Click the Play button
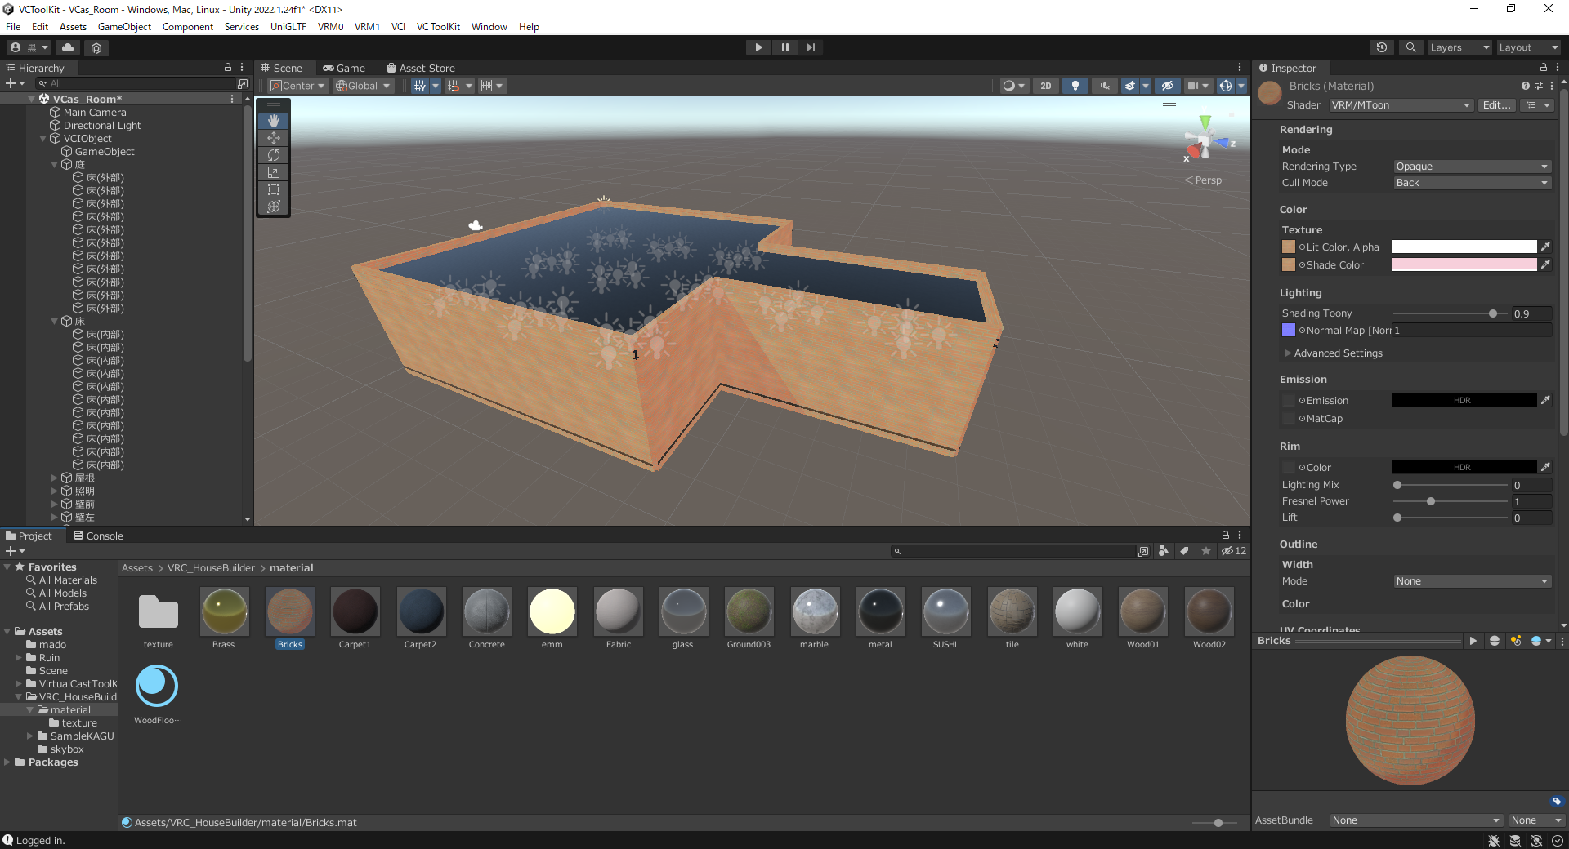This screenshot has height=849, width=1569. click(758, 47)
